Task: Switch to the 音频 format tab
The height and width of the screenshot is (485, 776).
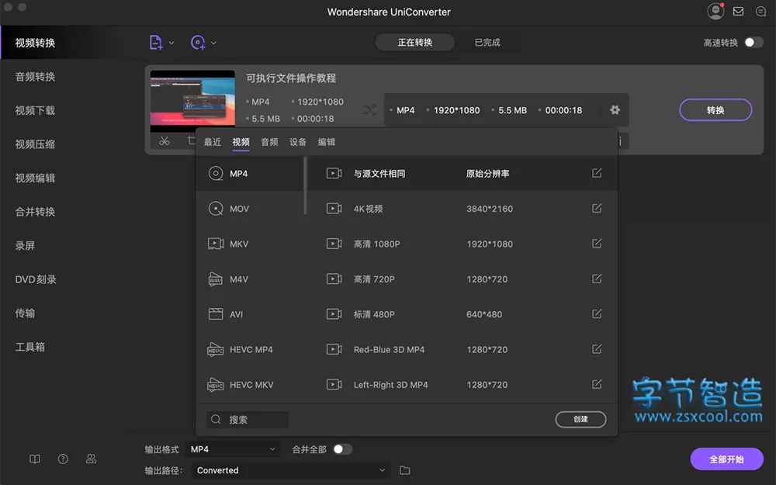Action: 270,142
